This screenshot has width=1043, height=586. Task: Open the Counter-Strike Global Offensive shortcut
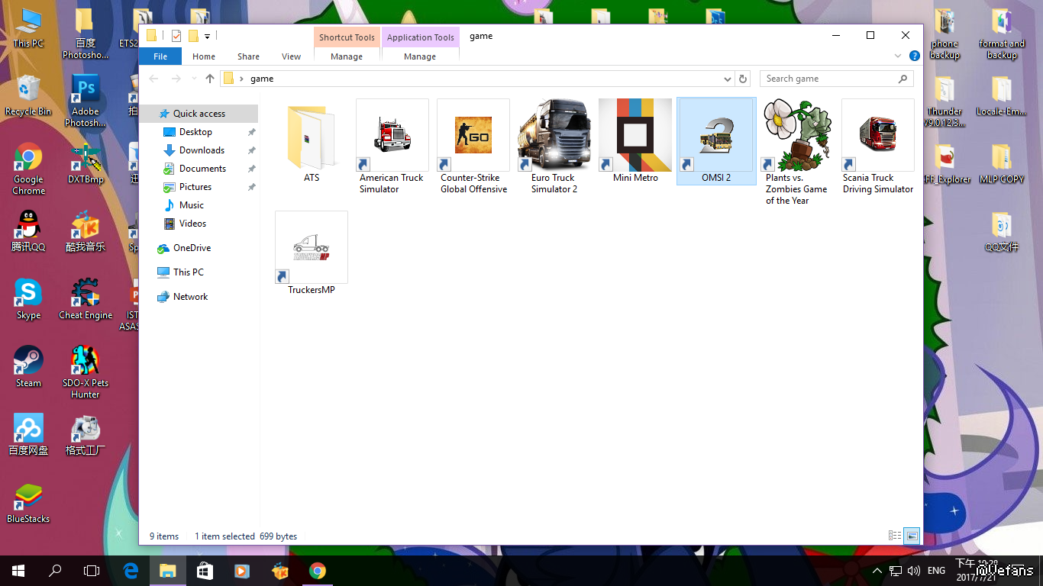coord(473,136)
